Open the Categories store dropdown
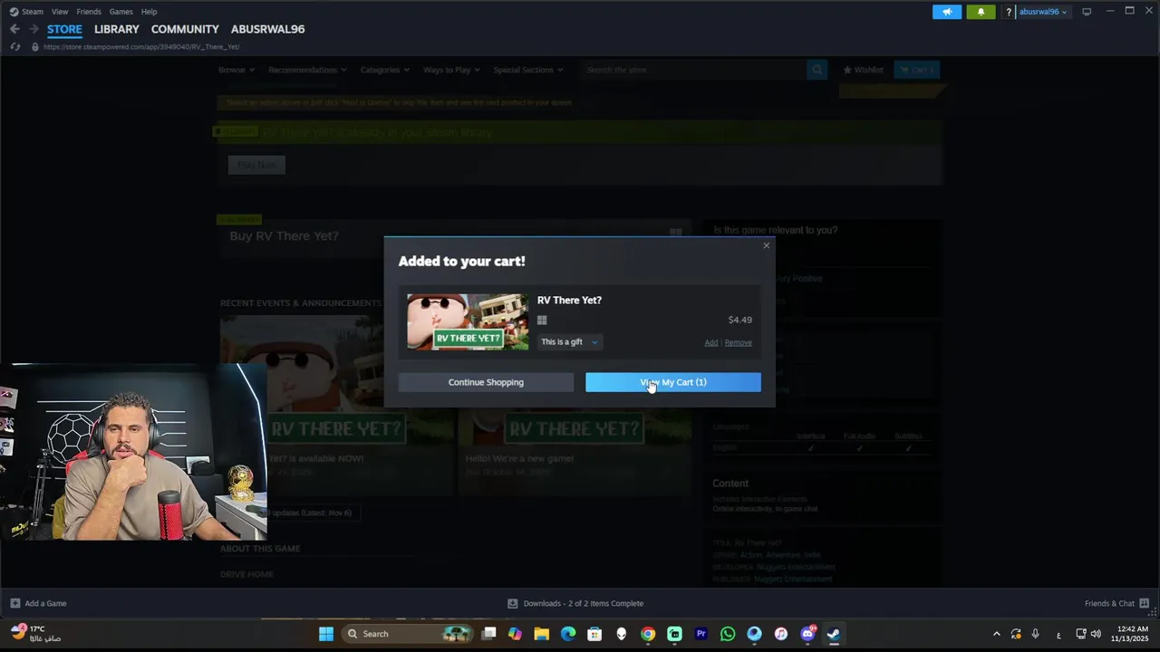Image resolution: width=1160 pixels, height=652 pixels. point(384,70)
